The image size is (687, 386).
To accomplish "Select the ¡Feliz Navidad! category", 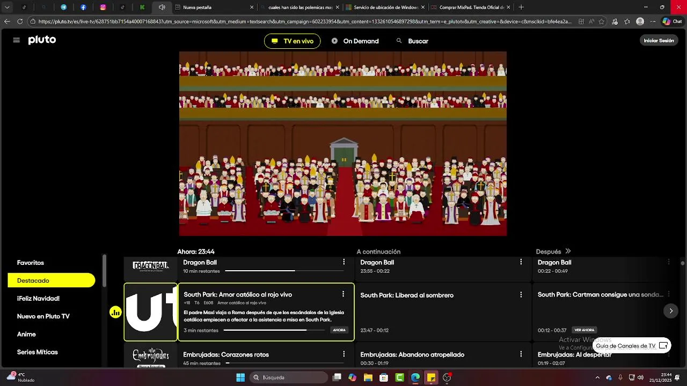I will click(38, 299).
